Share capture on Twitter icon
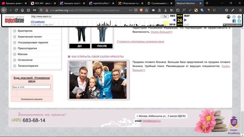The height and width of the screenshot is (137, 244). [239, 21]
